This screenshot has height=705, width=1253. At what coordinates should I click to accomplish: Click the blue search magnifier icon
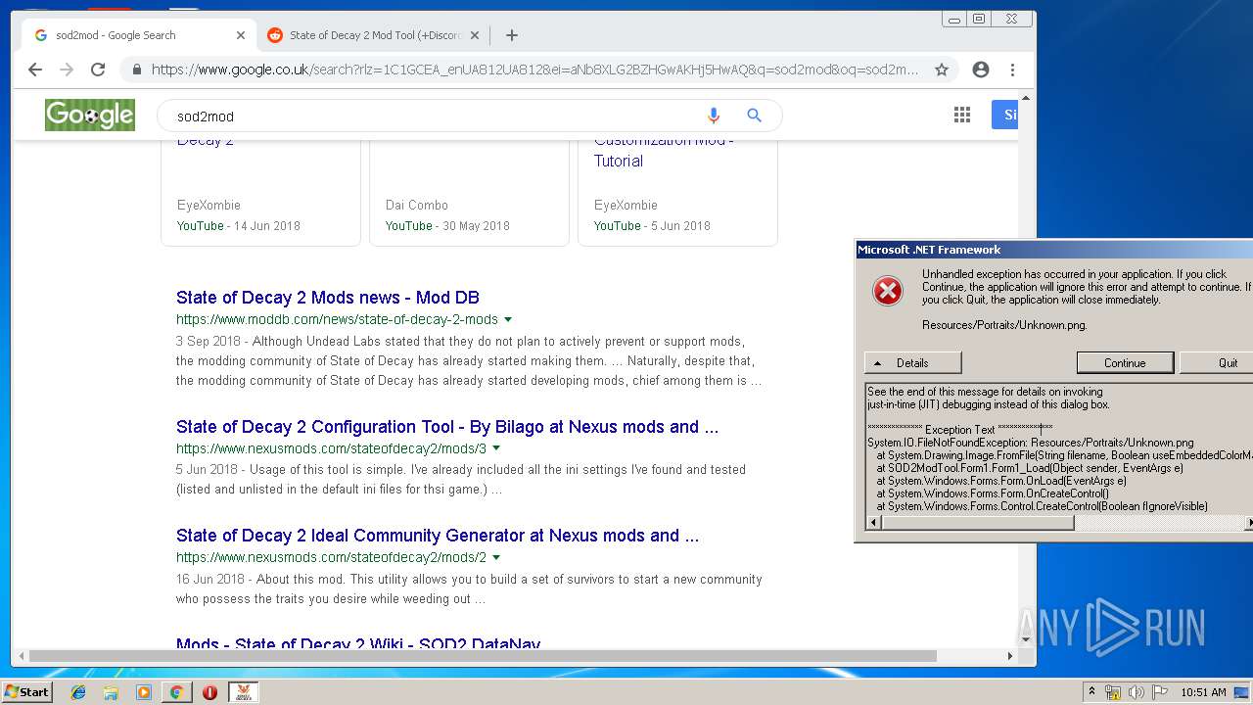754,116
